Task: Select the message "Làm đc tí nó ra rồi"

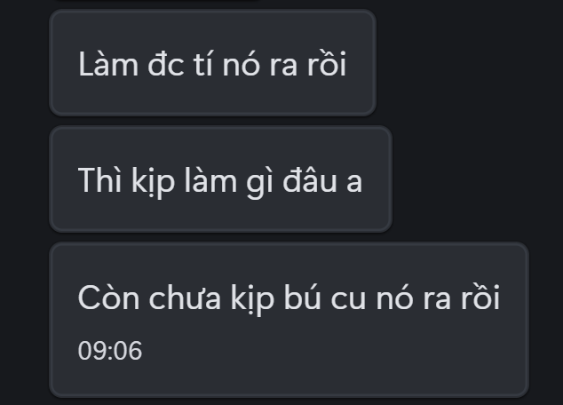Action: tap(212, 63)
